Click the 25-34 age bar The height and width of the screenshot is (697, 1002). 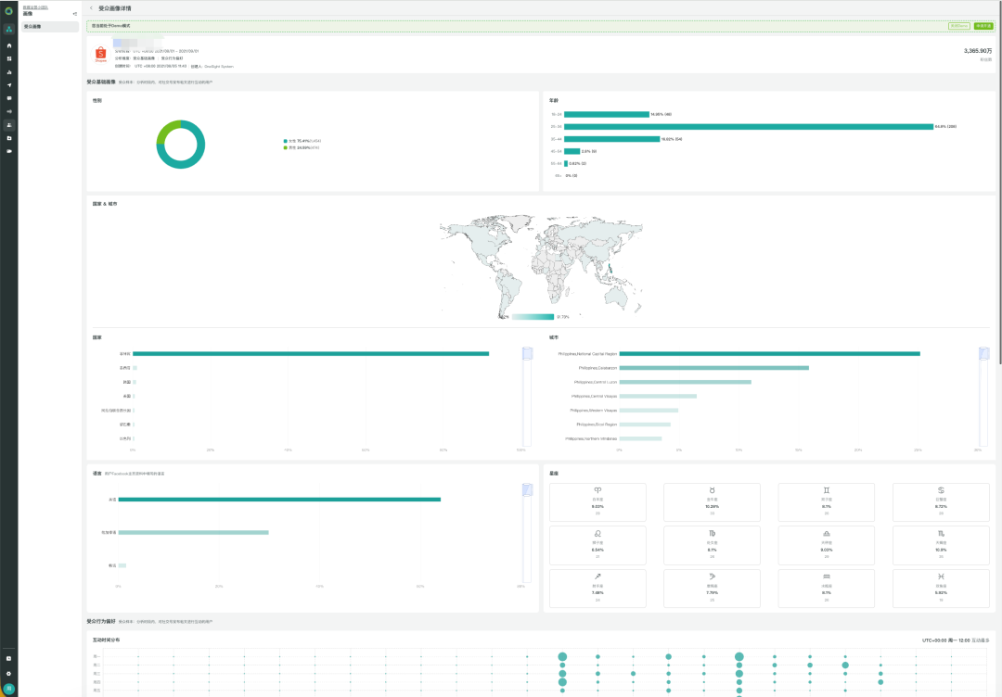pyautogui.click(x=749, y=126)
